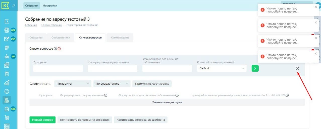This screenshot has width=321, height=129.
Task: Click help icon next to Формулировка для уведомления column
Action: coord(106,95)
